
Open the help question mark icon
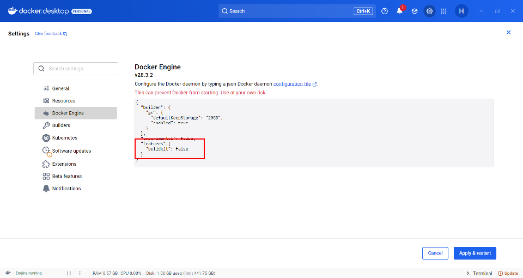385,11
